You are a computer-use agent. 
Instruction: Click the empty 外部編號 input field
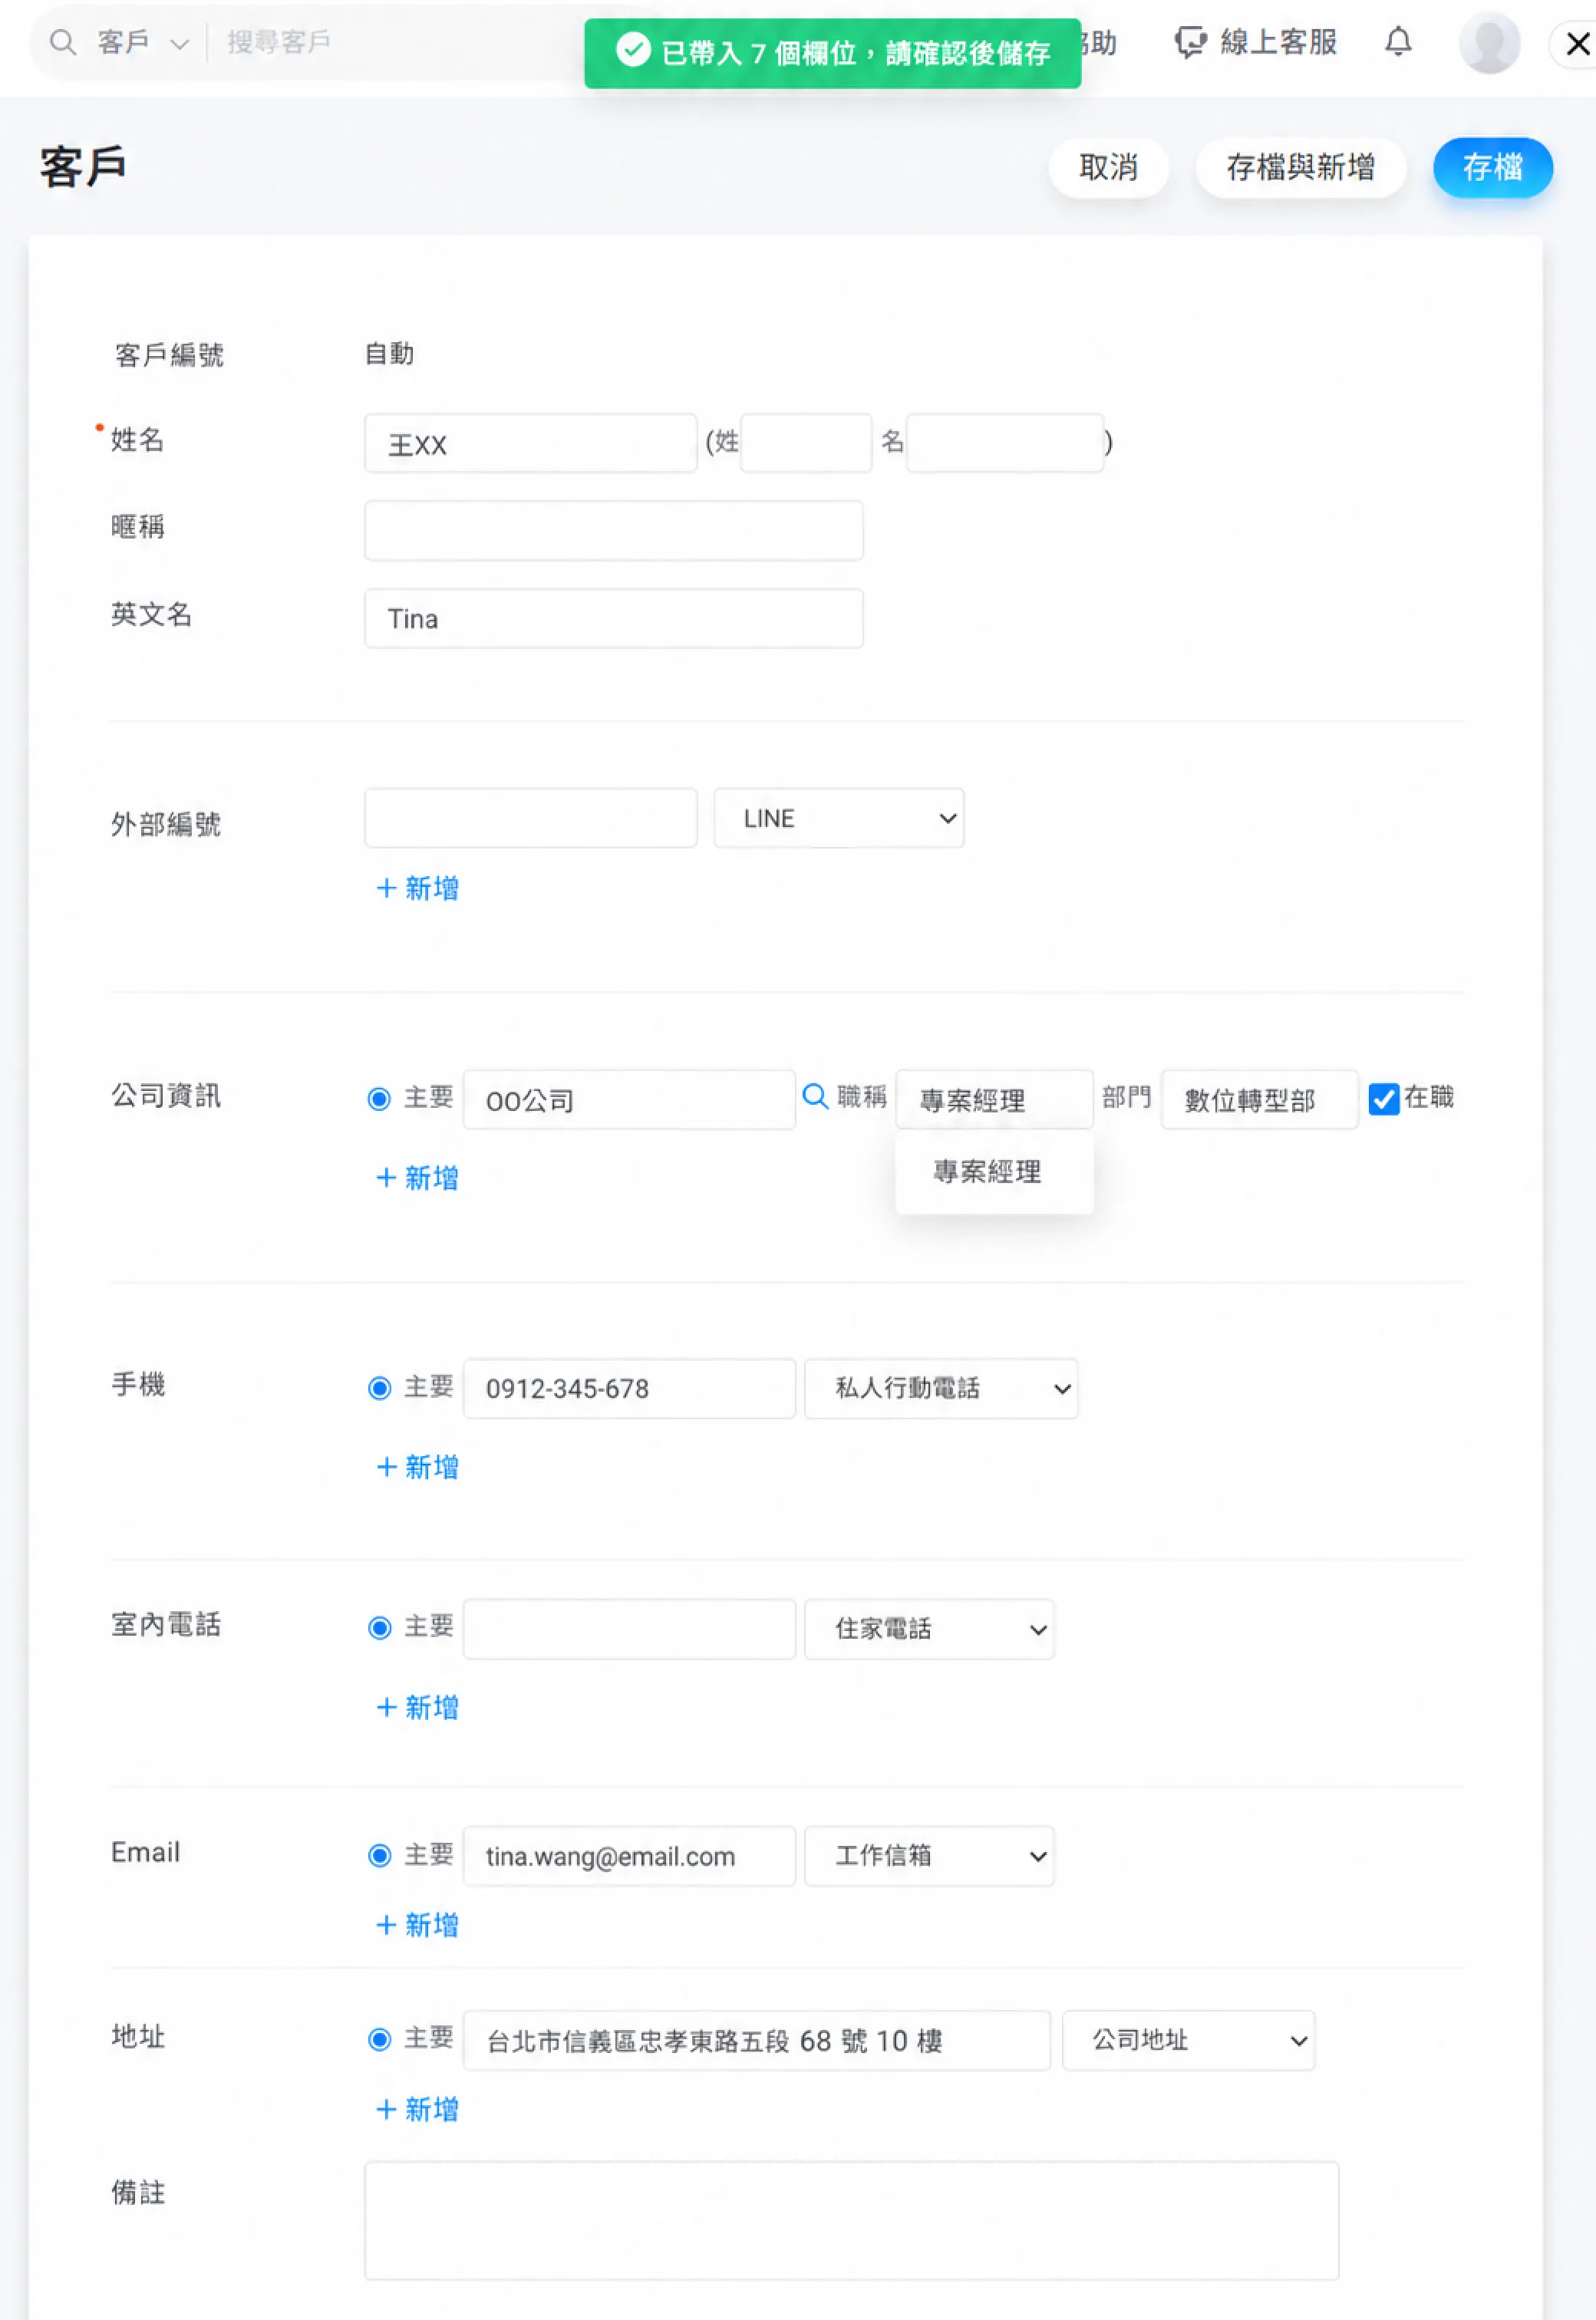(x=530, y=819)
